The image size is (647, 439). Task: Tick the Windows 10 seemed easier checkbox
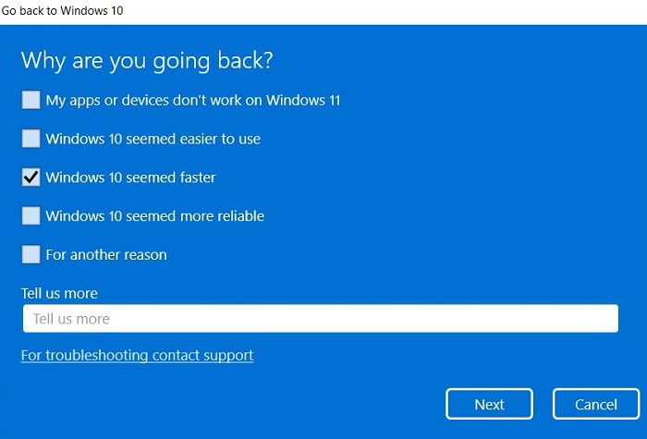pos(31,139)
